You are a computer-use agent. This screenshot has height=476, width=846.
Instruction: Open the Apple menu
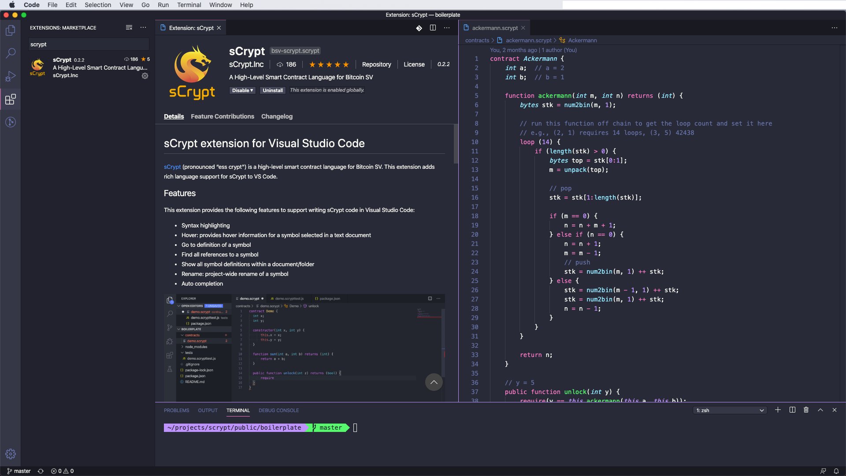(x=12, y=5)
